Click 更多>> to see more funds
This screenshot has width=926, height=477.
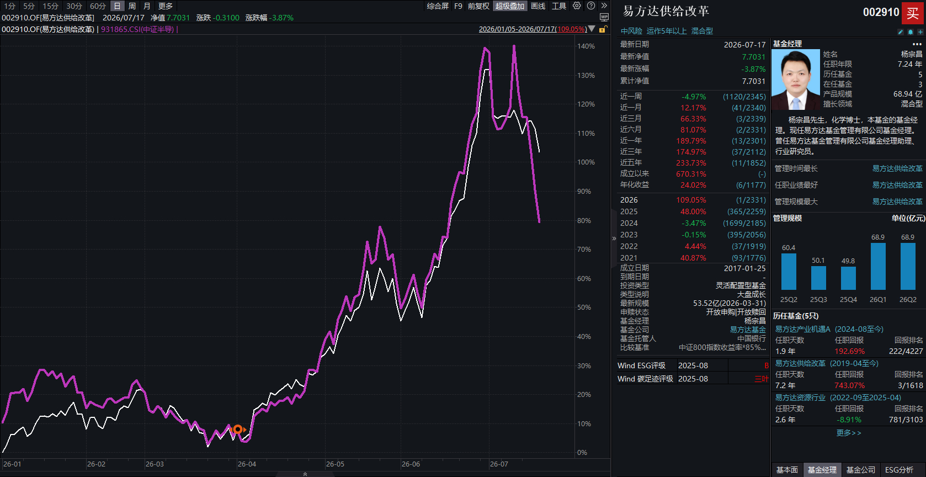click(x=849, y=433)
